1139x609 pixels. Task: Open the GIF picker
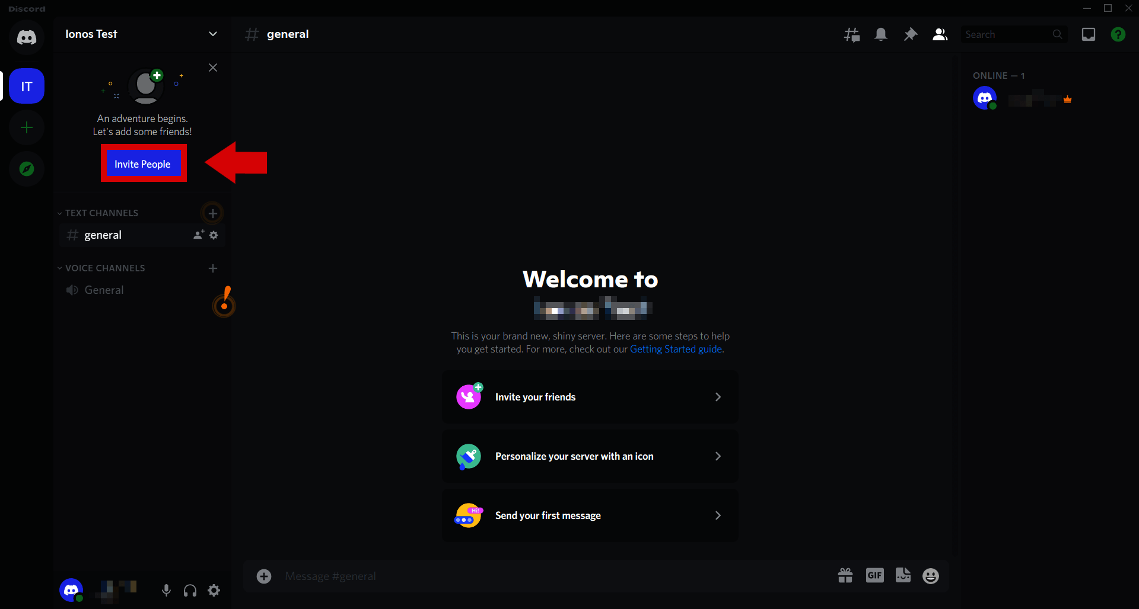tap(874, 575)
